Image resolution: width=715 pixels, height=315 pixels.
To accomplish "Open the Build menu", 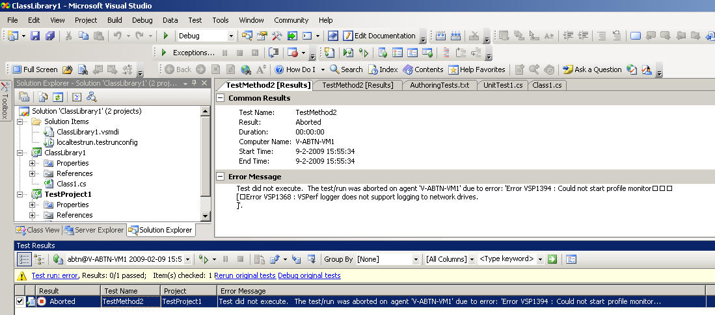I will (x=115, y=20).
